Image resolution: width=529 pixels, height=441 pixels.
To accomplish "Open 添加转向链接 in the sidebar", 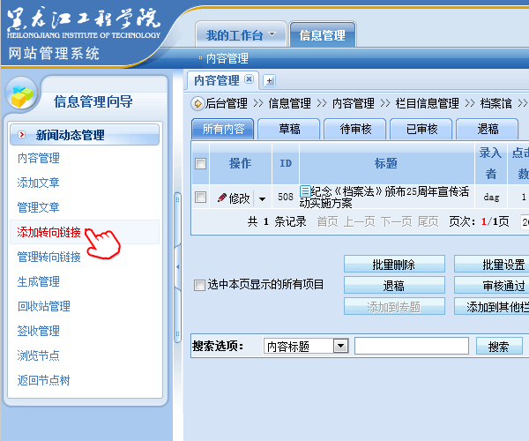I will (x=49, y=233).
